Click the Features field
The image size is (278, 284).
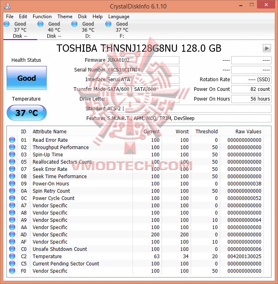tap(189, 118)
